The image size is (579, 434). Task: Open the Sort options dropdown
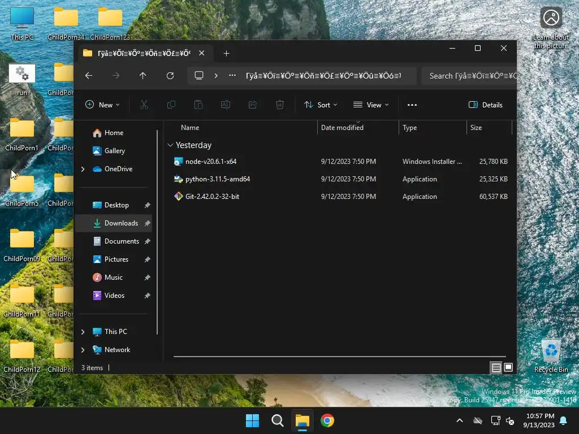(321, 105)
